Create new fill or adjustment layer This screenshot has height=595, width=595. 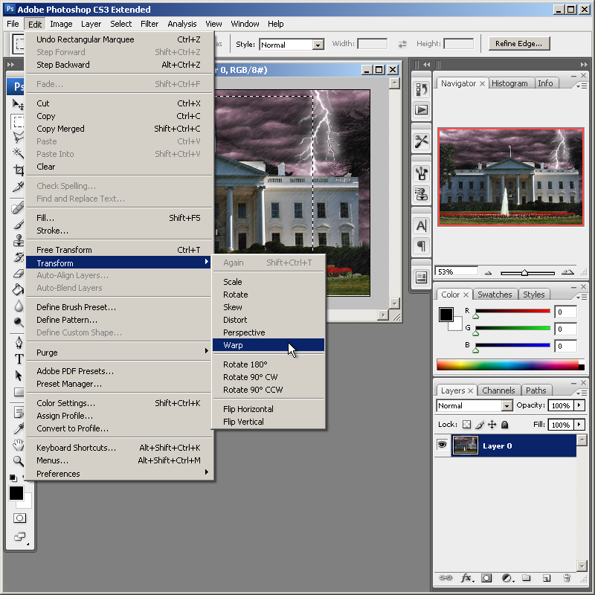click(507, 578)
